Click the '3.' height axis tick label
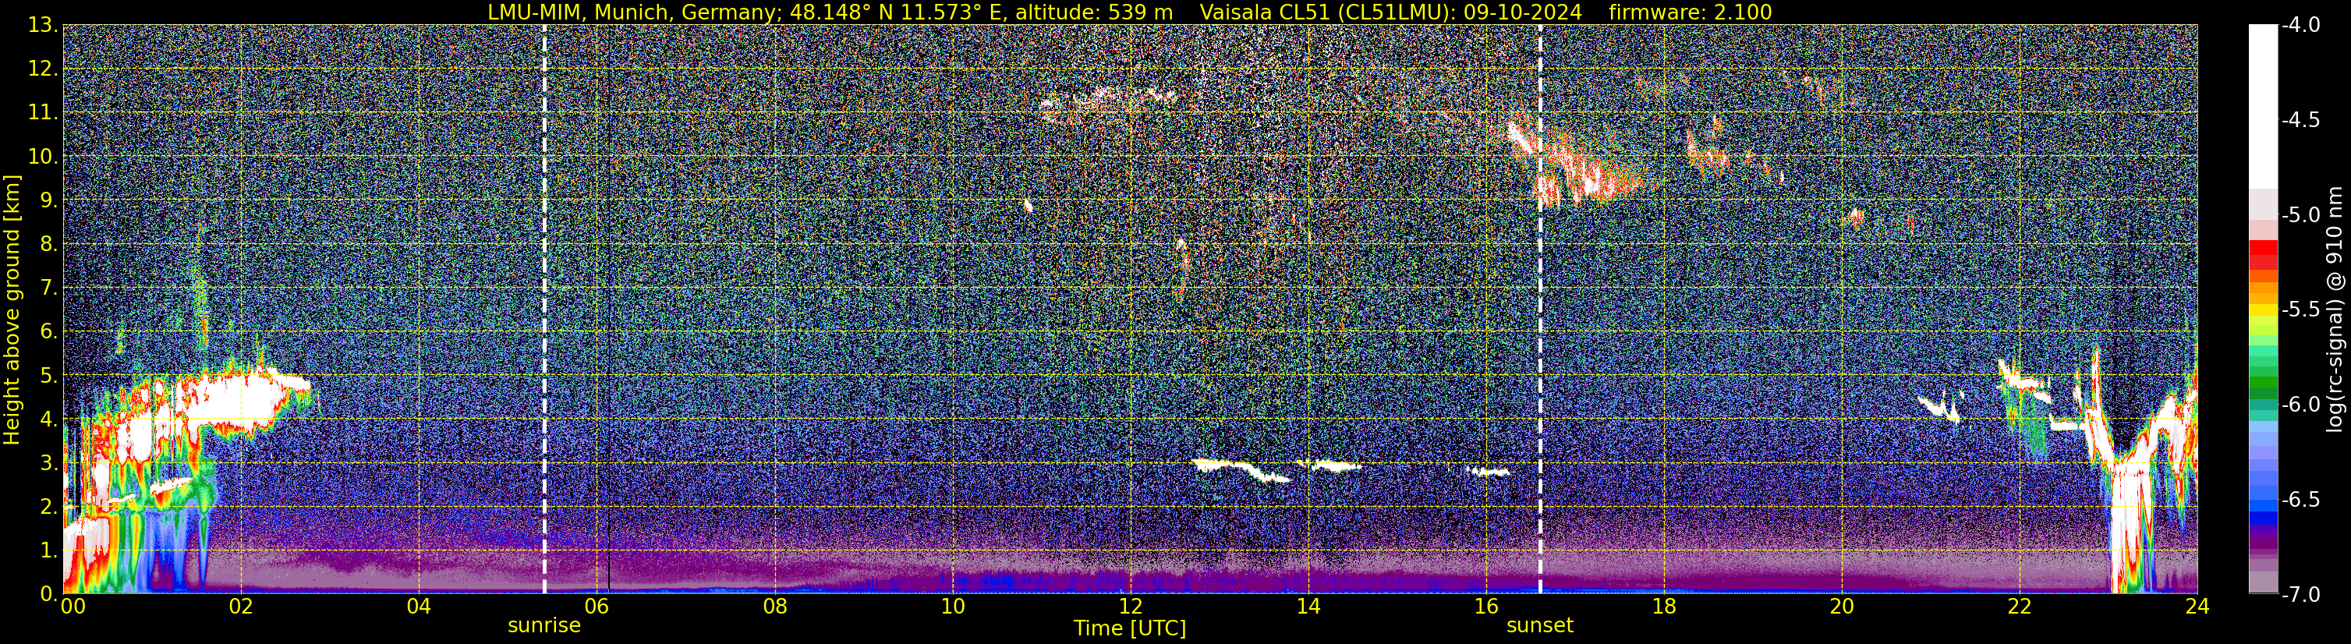 [x=48, y=463]
